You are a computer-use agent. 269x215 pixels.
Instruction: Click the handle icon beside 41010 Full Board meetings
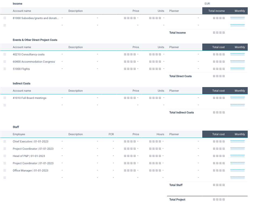5,98
